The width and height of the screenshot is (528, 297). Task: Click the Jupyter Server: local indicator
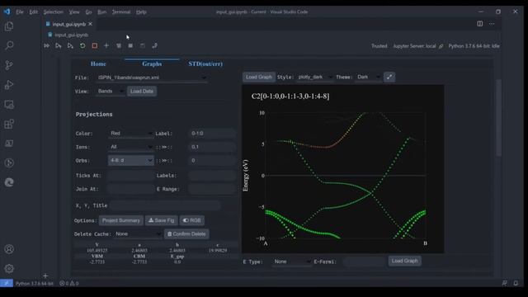point(417,46)
